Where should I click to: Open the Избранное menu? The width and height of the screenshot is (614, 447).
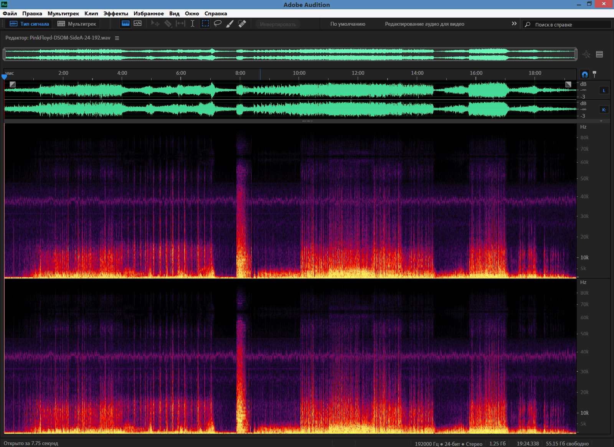pyautogui.click(x=149, y=13)
